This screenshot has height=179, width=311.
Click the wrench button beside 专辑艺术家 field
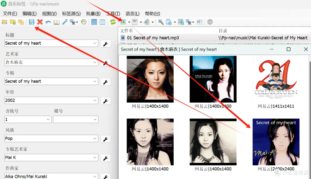(x=105, y=158)
